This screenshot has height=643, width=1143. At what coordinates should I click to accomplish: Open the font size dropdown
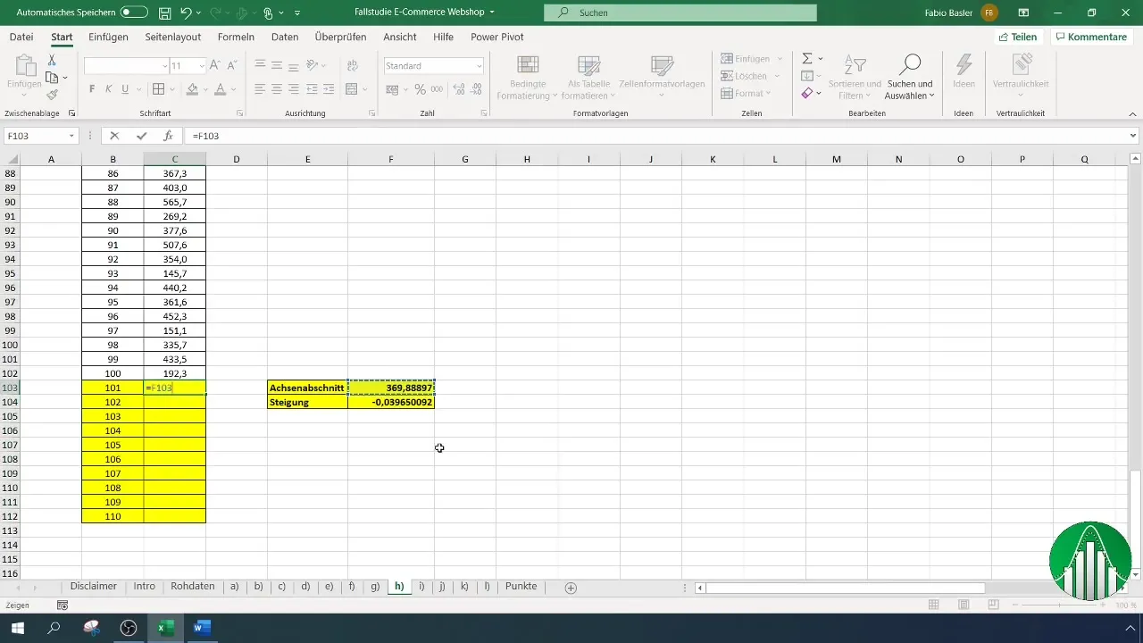203,66
